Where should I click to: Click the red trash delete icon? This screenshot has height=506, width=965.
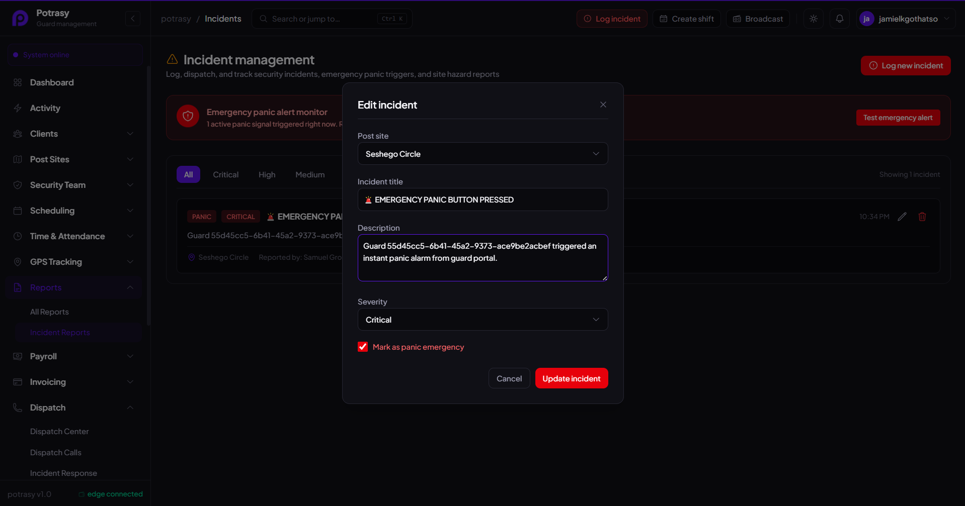(x=922, y=217)
